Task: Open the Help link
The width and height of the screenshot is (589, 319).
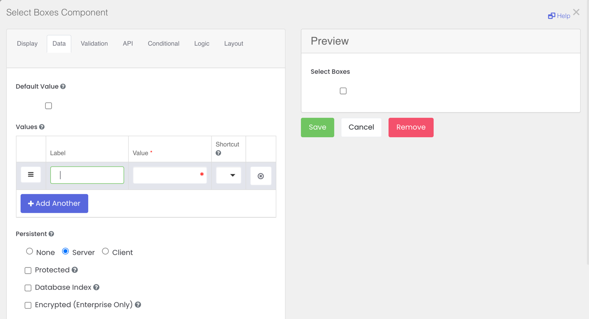Action: click(x=559, y=16)
